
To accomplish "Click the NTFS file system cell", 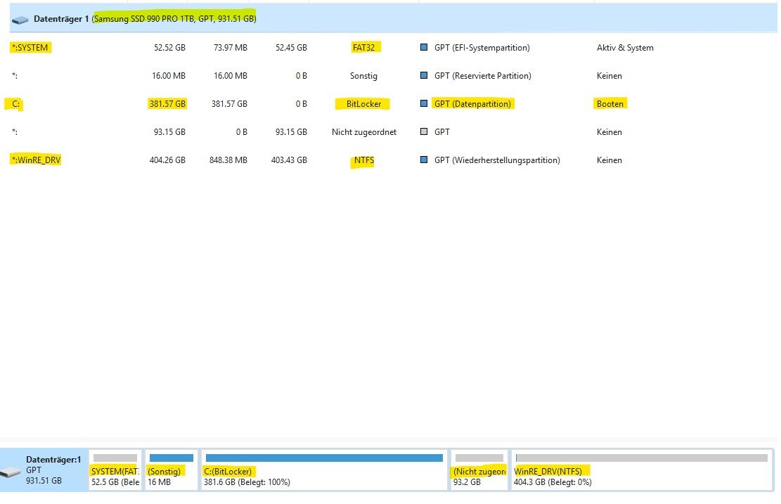I will tap(363, 160).
